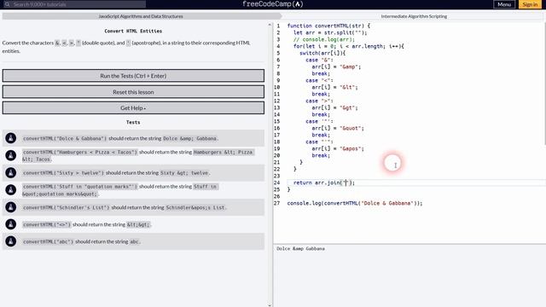Focus the Search 9,000+ tutorials field
546x307 pixels.
click(73, 4)
